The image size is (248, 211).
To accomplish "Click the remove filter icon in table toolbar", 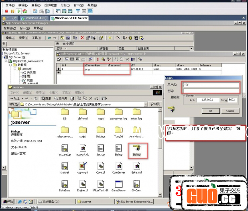I will pyautogui.click(x=127, y=59).
